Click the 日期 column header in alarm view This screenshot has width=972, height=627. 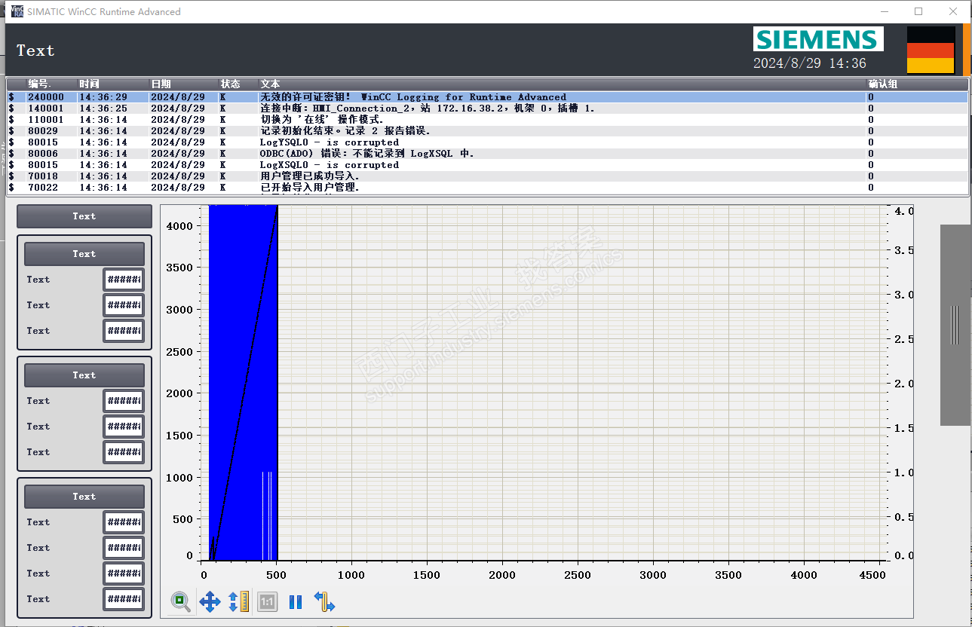click(x=183, y=84)
